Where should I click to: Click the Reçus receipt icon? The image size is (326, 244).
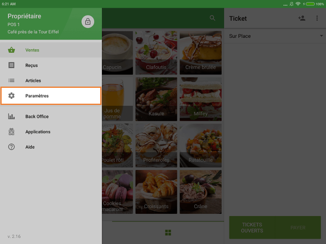(11, 65)
